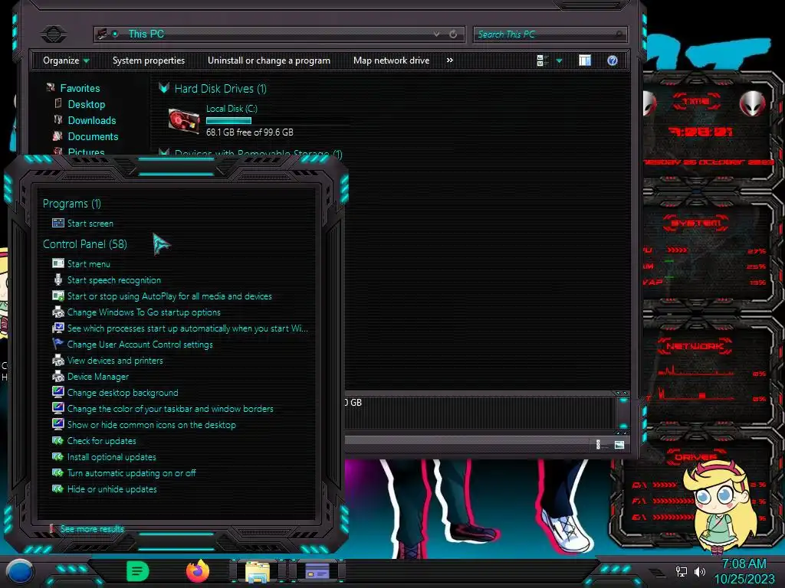
Task: Click the microphone icon beside speech recognition
Action: click(x=58, y=280)
